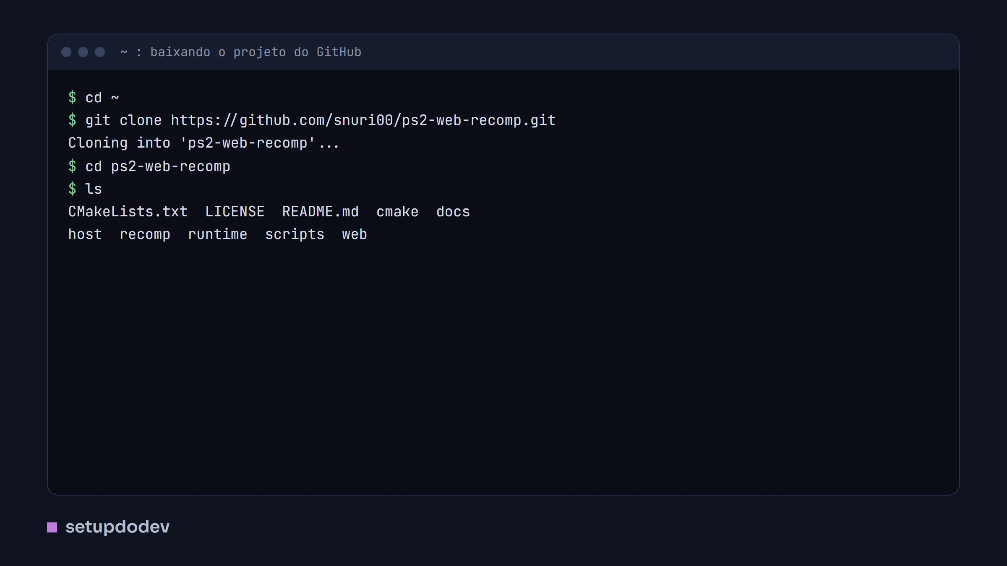
Task: Click the 'scripts' directory name
Action: coord(295,235)
